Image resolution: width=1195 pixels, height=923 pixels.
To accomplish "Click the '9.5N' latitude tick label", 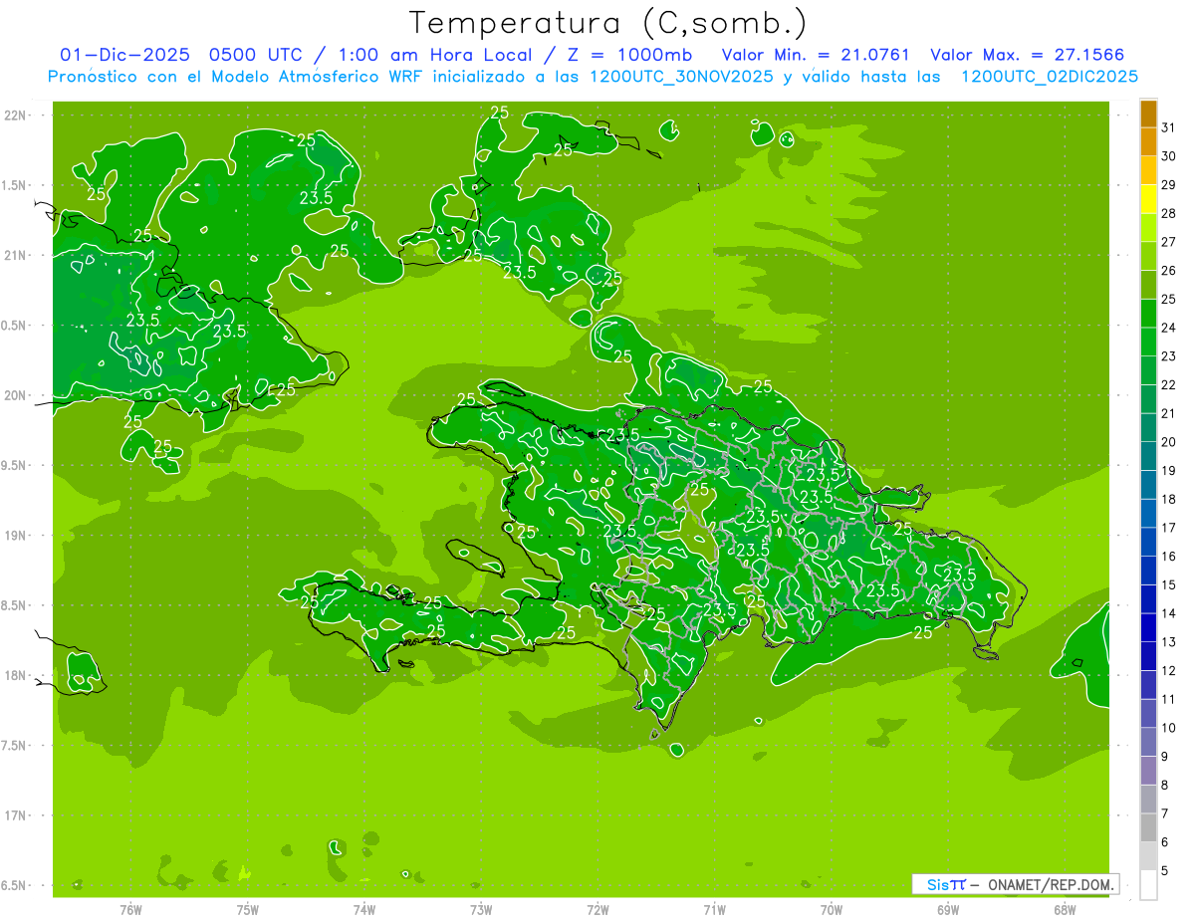I will point(15,465).
